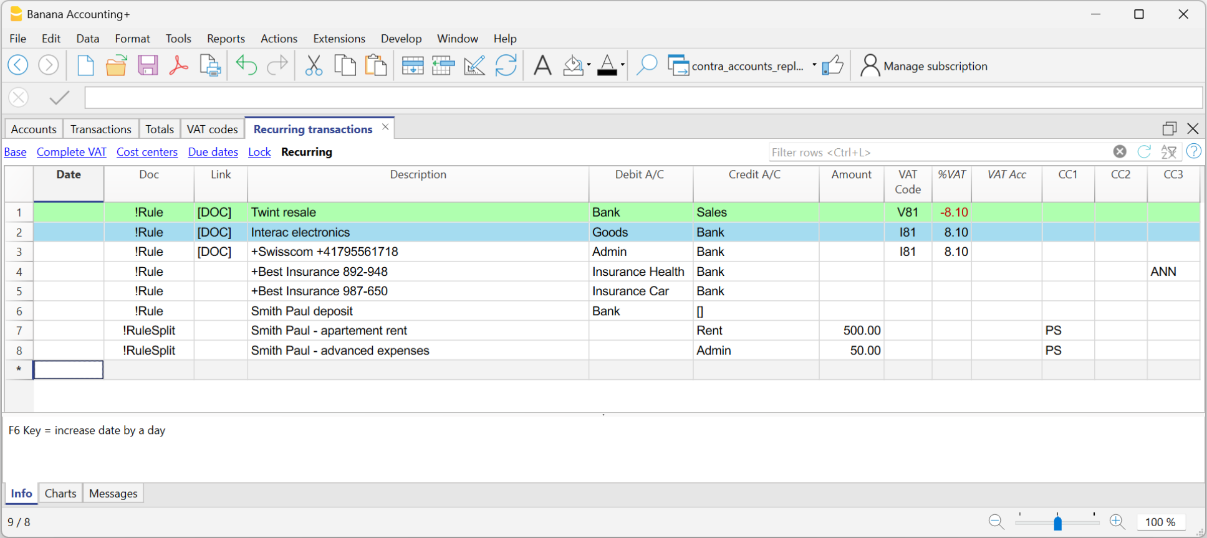Viewport: 1207px width, 538px height.
Task: Click the zoom level slider handle
Action: [x=1057, y=522]
